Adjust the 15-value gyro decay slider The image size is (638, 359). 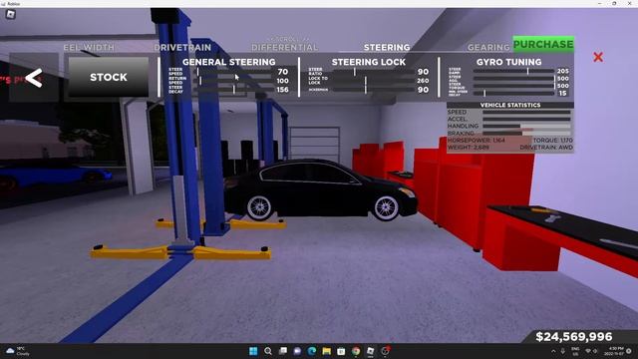coord(514,93)
